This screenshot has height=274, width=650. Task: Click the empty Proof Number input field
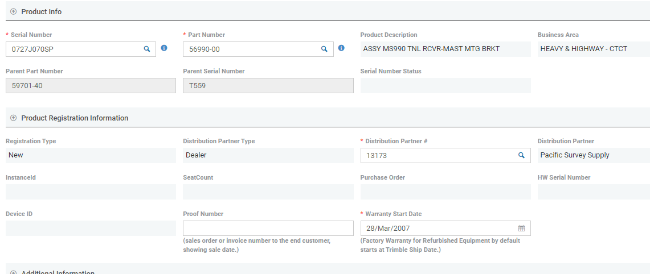point(268,228)
